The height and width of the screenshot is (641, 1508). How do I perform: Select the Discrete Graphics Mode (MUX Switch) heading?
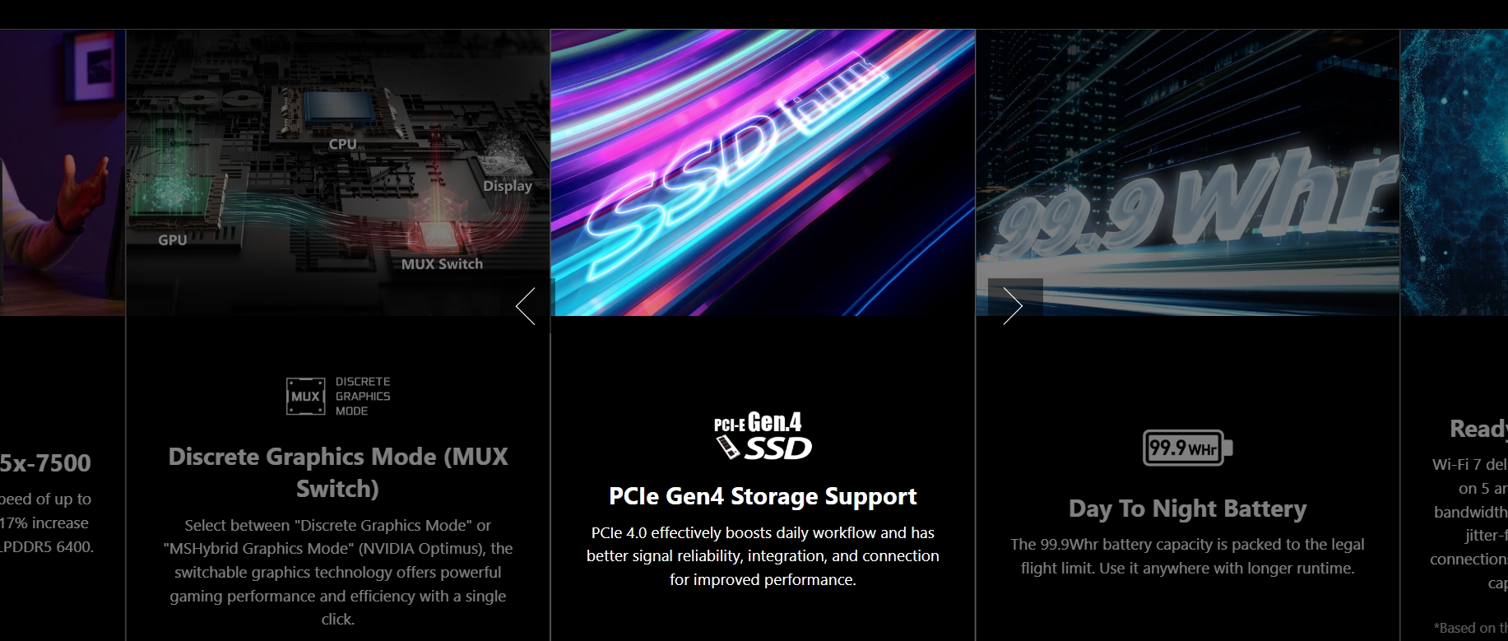point(338,472)
